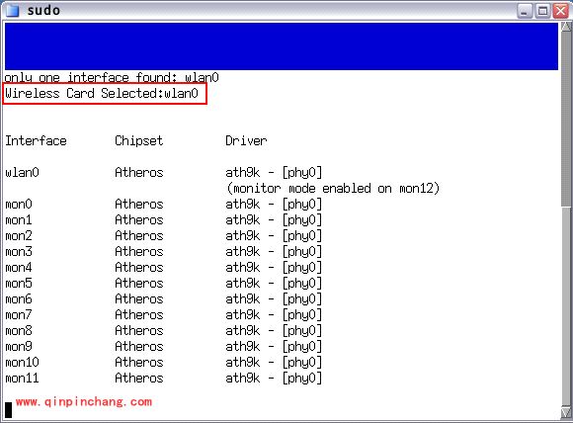Click the mon10 interface name
573x423 pixels.
pos(22,363)
